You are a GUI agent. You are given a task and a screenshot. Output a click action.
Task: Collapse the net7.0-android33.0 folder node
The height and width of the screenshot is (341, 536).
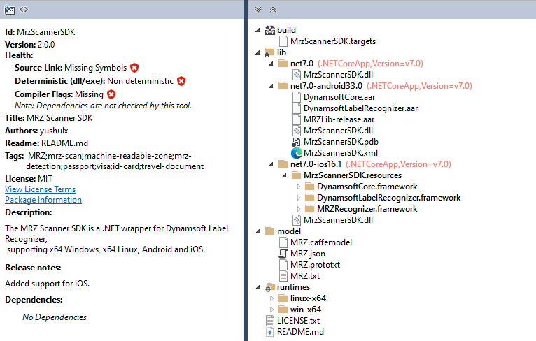point(271,86)
